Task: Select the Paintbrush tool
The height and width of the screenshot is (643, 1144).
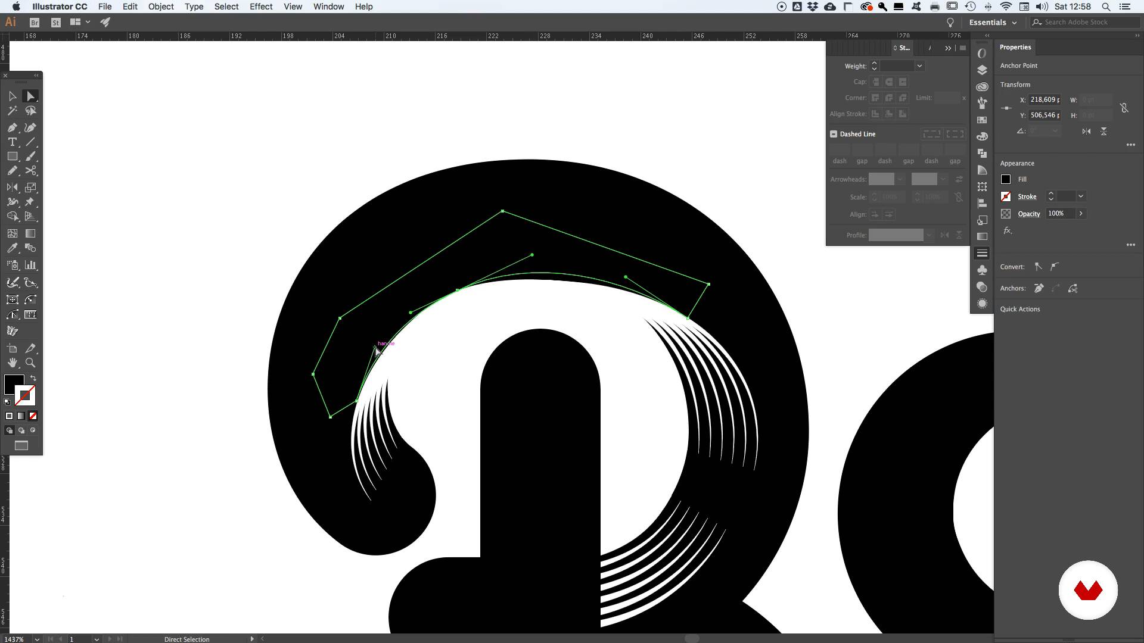Action: pyautogui.click(x=30, y=156)
